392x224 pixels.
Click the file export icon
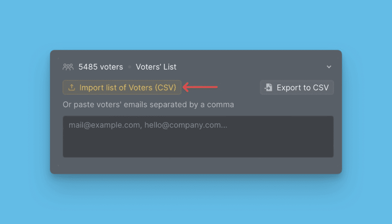[268, 88]
